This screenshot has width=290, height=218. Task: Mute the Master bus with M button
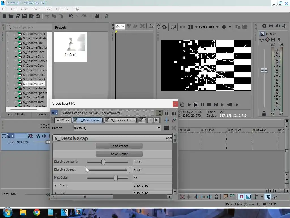click(273, 40)
